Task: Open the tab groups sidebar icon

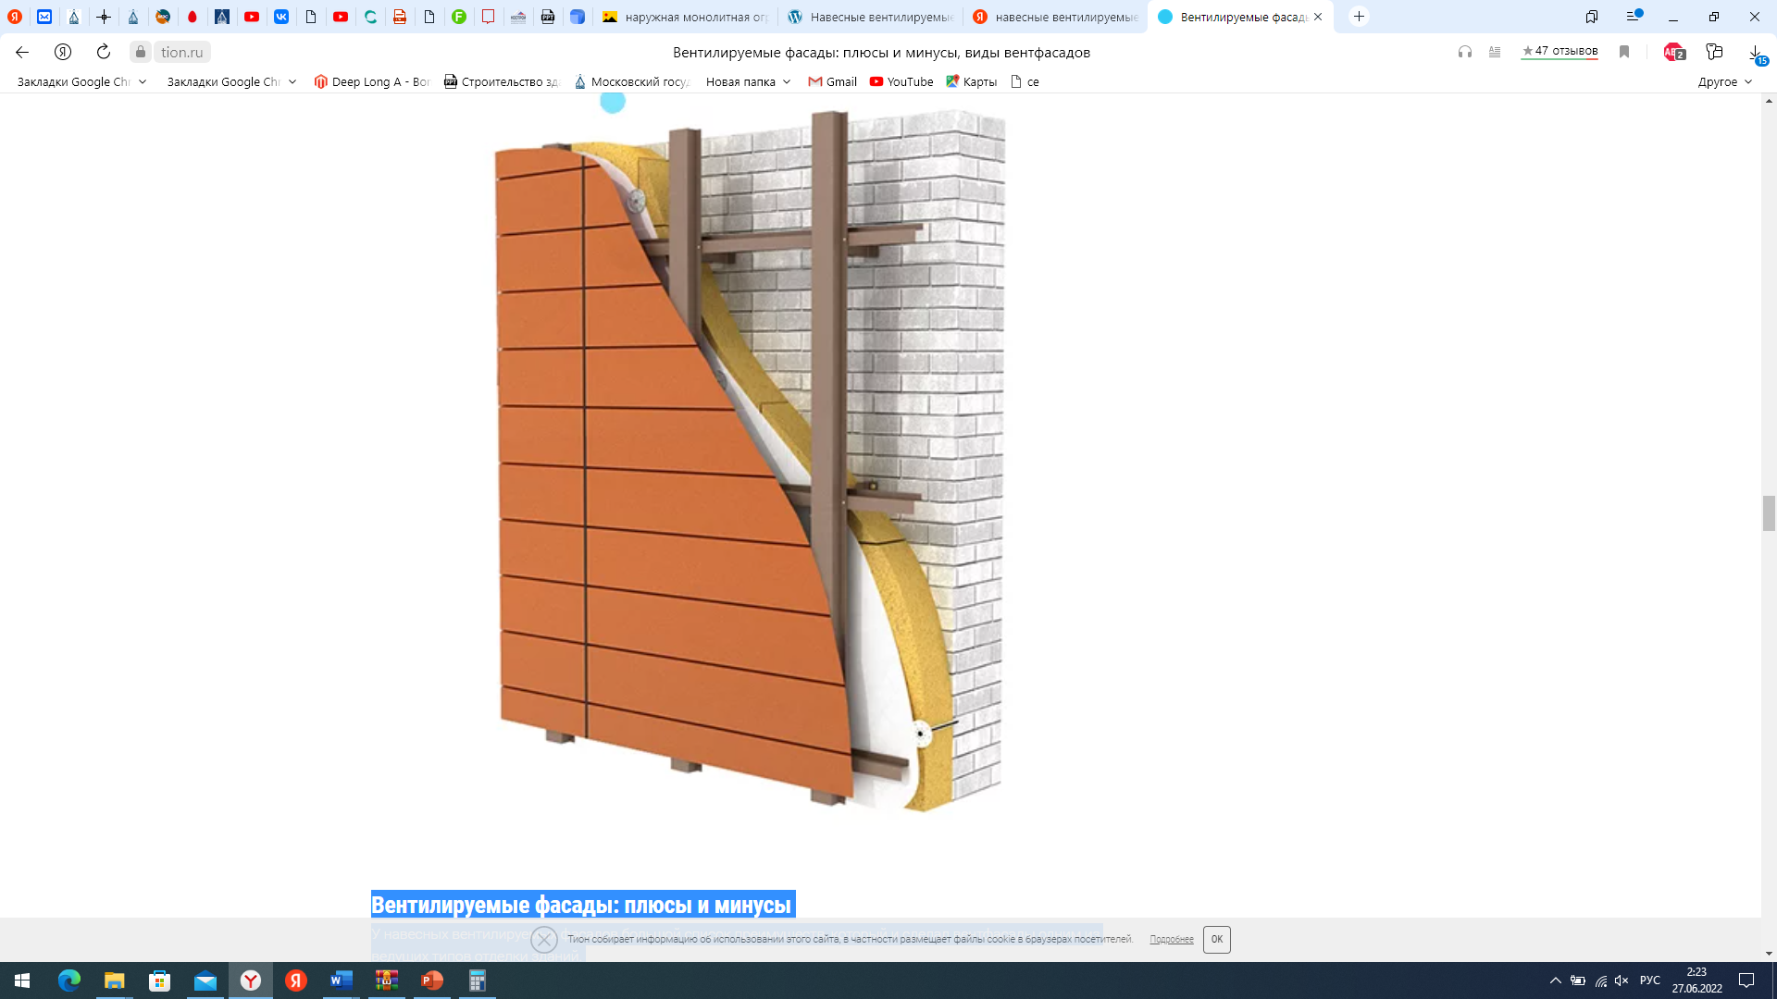Action: coord(1592,17)
